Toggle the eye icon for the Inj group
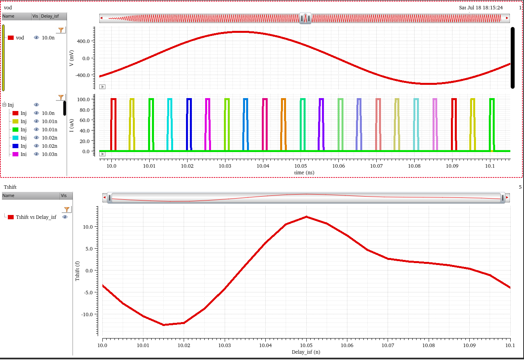This screenshot has width=524, height=360. 36,105
